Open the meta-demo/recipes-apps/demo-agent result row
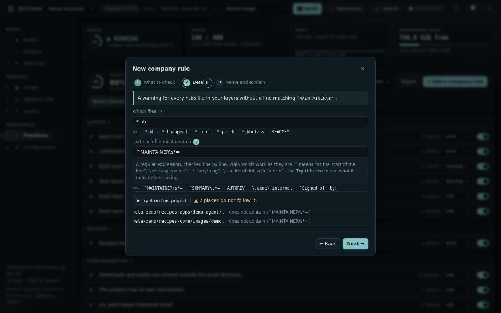 coord(250,212)
